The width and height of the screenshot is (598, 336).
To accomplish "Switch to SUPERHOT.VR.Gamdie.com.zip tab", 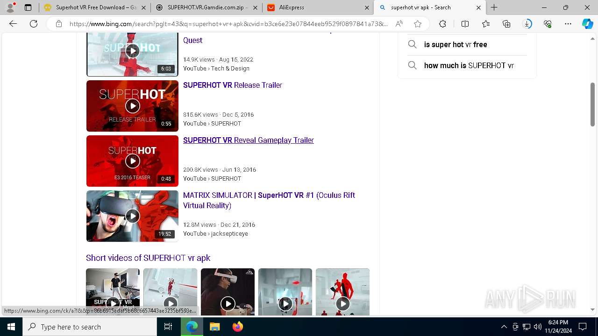I will (x=206, y=7).
